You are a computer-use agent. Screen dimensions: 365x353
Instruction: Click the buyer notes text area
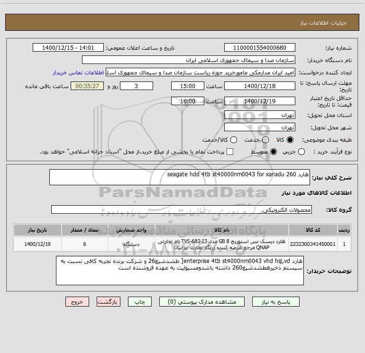pyautogui.click(x=180, y=271)
